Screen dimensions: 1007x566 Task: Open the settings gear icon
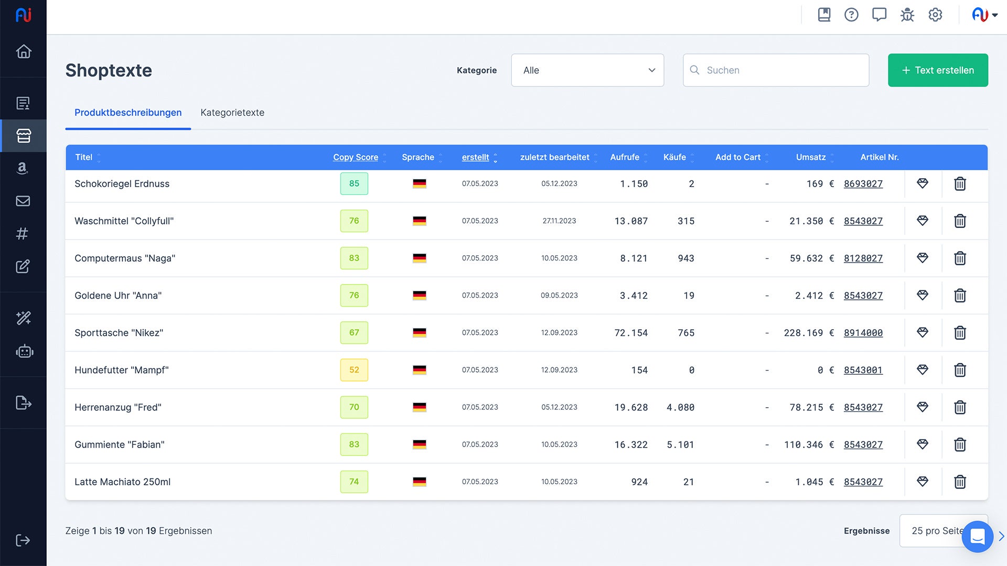pyautogui.click(x=935, y=15)
